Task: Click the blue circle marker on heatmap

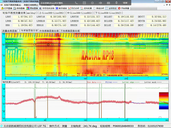Action: 59,45
